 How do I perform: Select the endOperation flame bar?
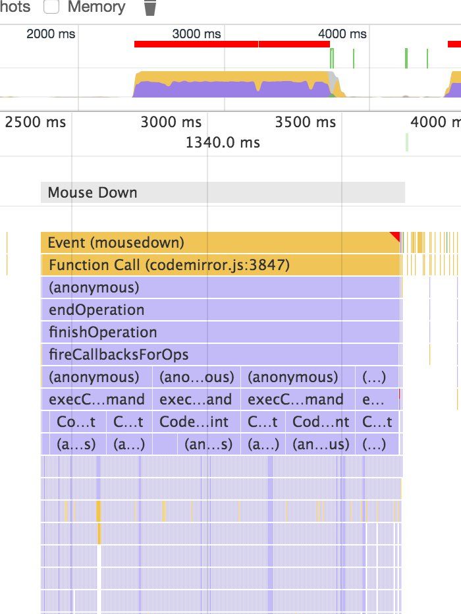[x=221, y=310]
